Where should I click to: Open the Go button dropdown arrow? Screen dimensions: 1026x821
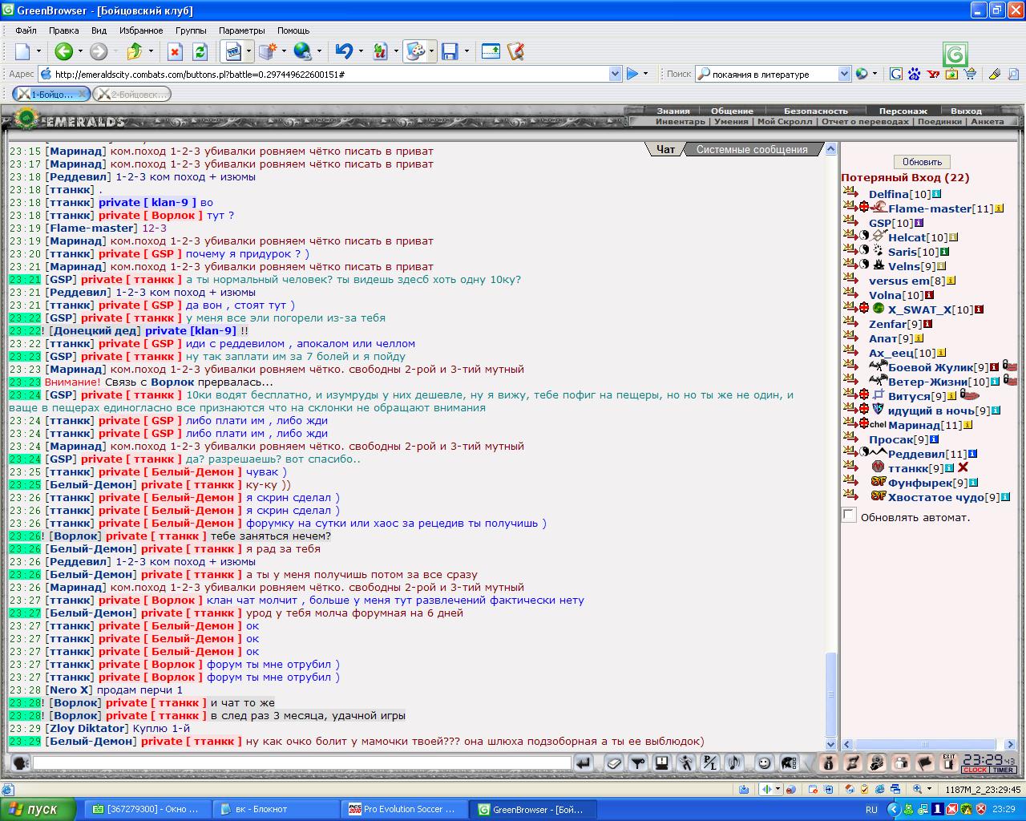pos(646,74)
